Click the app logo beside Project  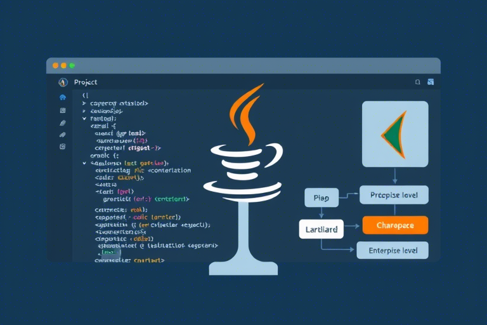[63, 82]
